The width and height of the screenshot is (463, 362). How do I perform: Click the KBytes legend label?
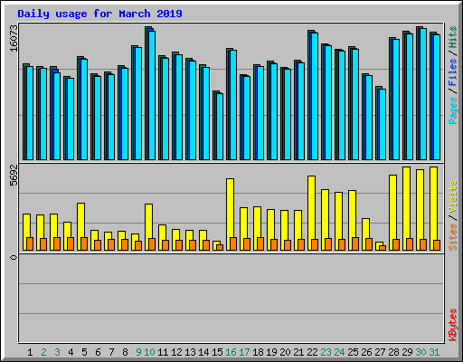pyautogui.click(x=453, y=325)
